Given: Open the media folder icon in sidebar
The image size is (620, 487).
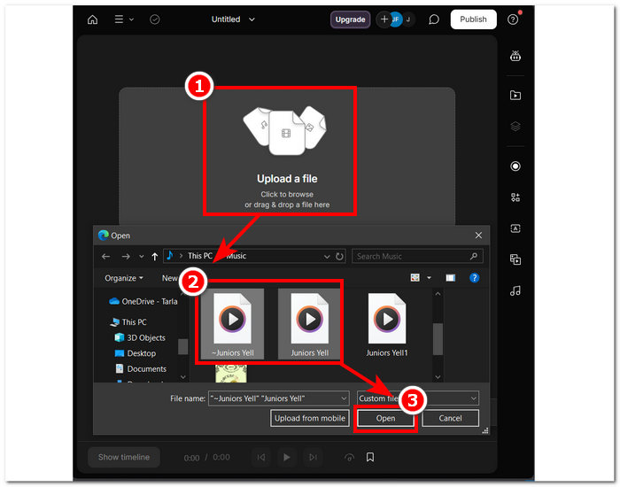Looking at the screenshot, I should point(515,96).
